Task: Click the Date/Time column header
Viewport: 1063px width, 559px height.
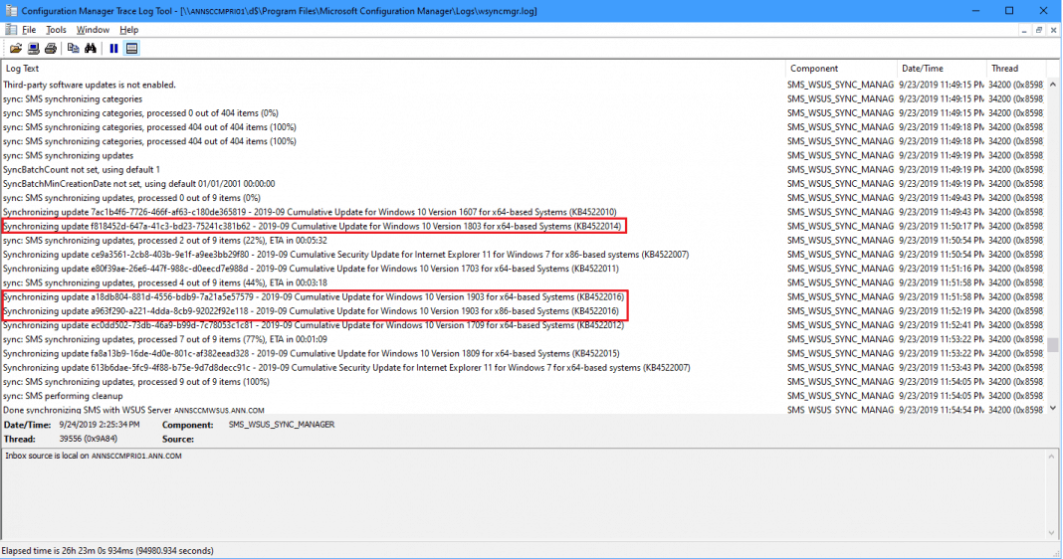Action: pyautogui.click(x=941, y=69)
